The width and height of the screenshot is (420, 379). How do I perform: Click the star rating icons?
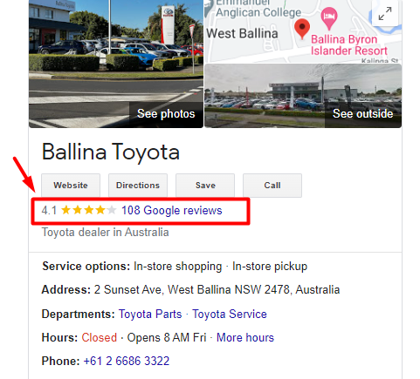89,210
